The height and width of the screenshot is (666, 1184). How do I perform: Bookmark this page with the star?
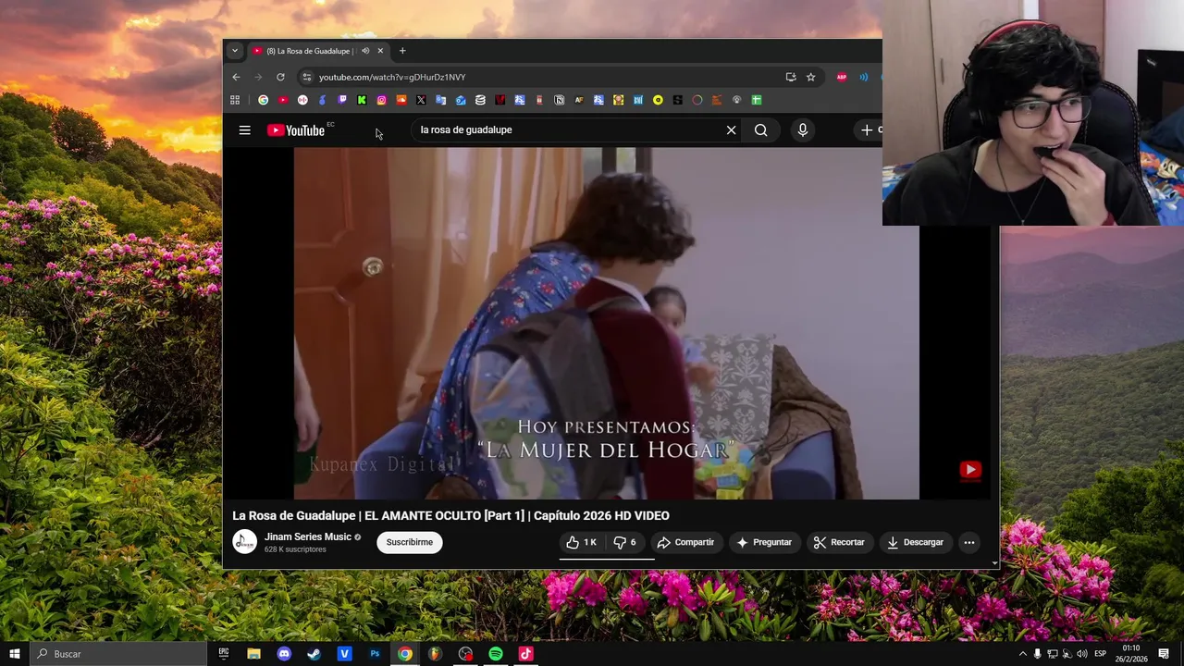811,77
